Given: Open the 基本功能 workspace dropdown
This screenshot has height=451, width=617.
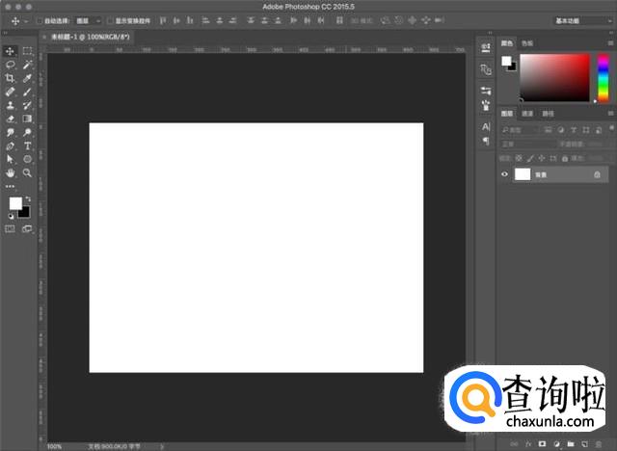Looking at the screenshot, I should click(580, 20).
